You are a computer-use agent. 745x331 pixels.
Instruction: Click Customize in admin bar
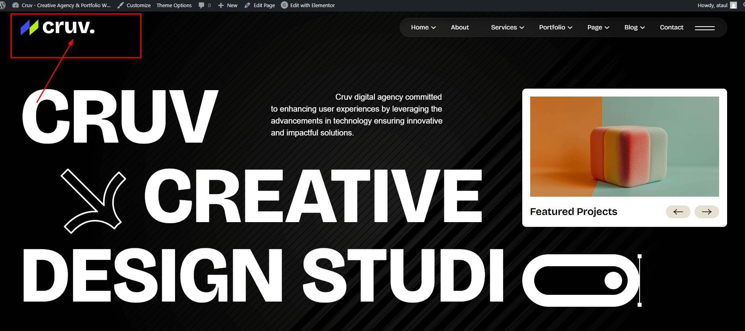138,5
